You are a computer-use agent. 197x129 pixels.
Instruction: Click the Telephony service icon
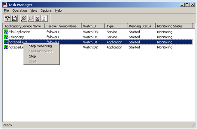click(x=6, y=37)
